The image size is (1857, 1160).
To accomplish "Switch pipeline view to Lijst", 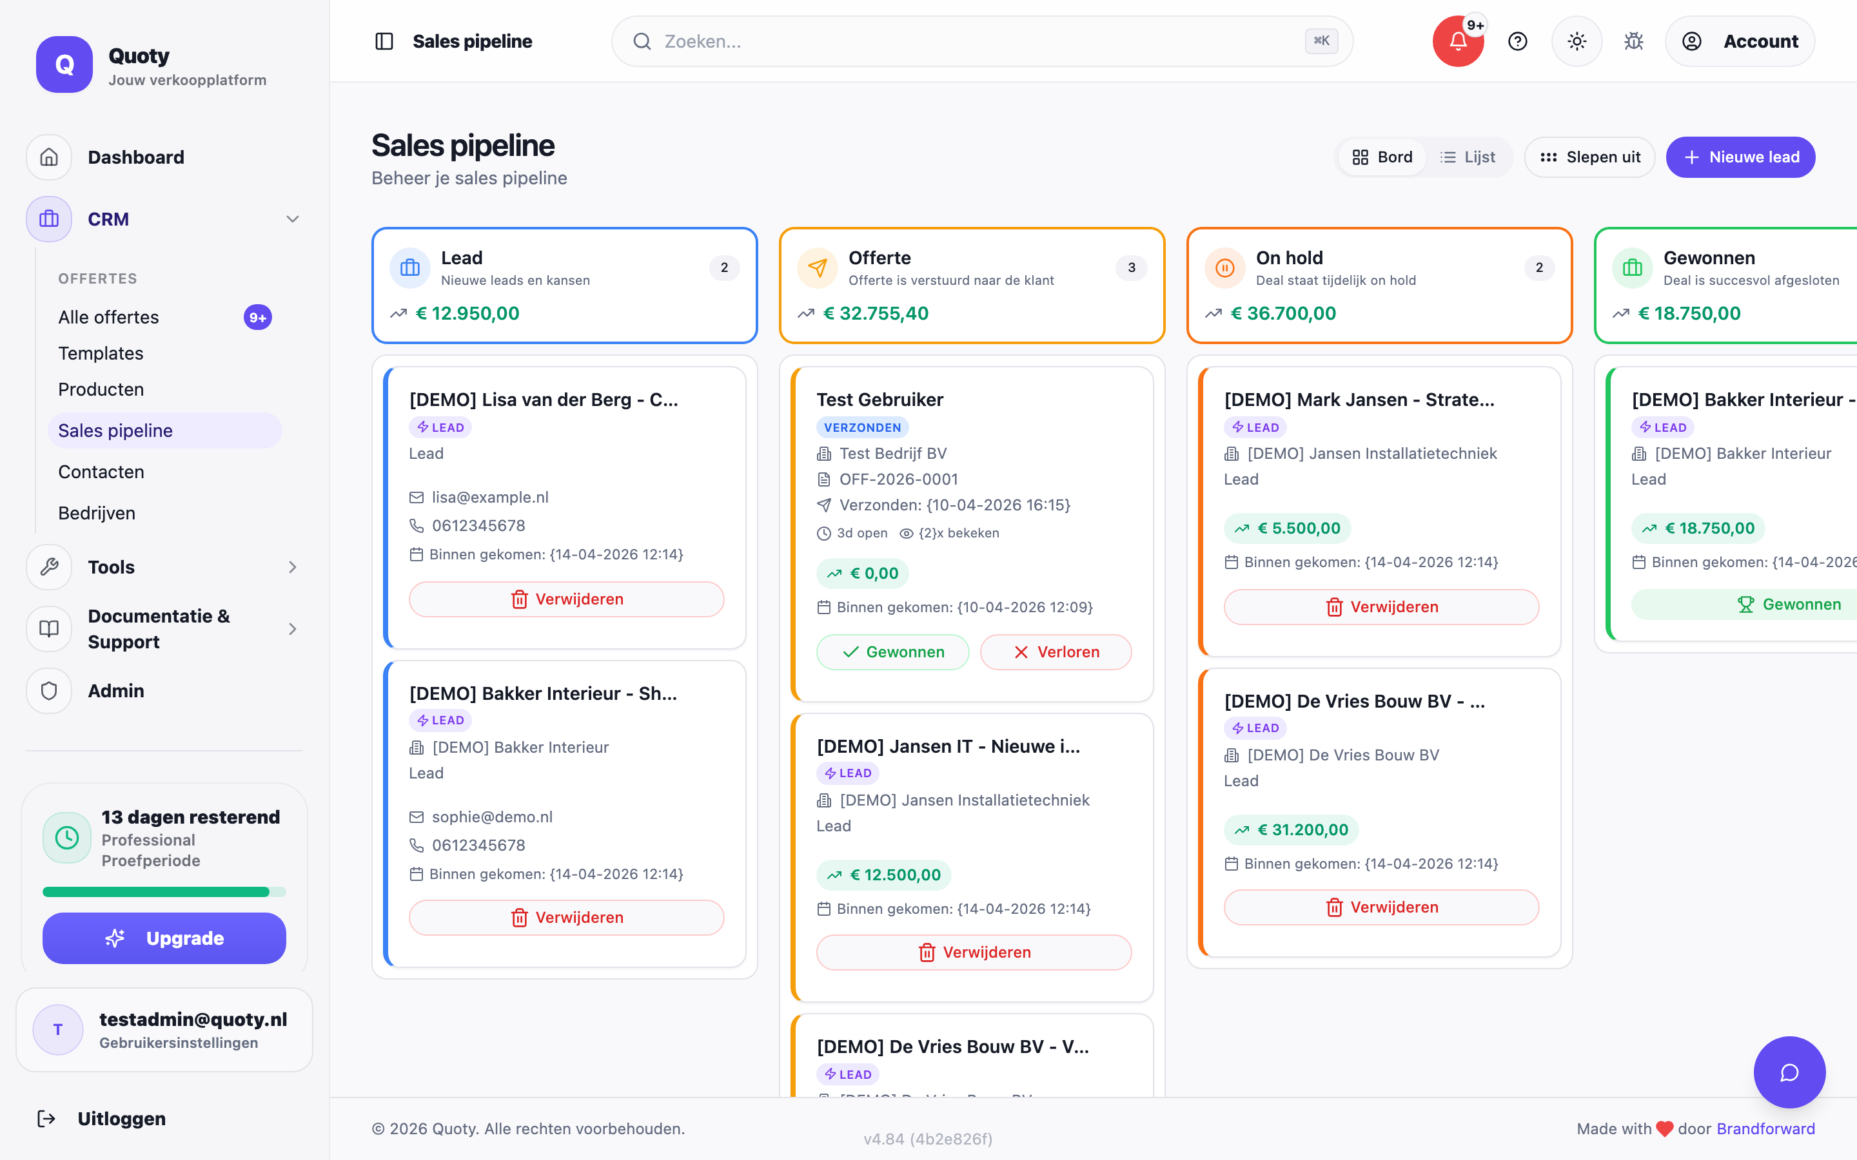I will tap(1468, 157).
